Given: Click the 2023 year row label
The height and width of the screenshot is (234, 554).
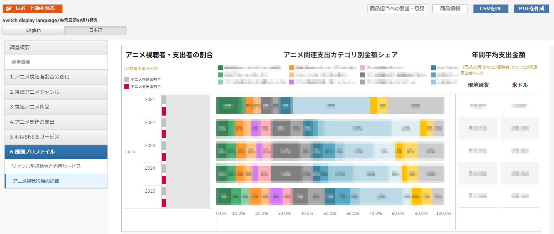Looking at the screenshot, I should click(150, 145).
